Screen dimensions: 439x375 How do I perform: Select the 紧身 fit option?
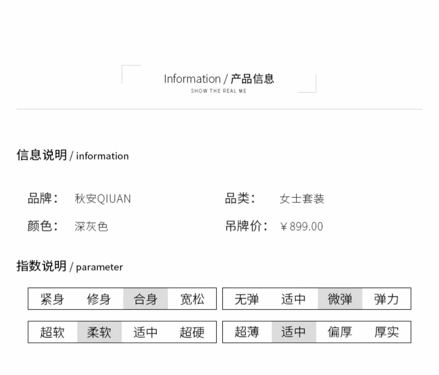pyautogui.click(x=52, y=299)
